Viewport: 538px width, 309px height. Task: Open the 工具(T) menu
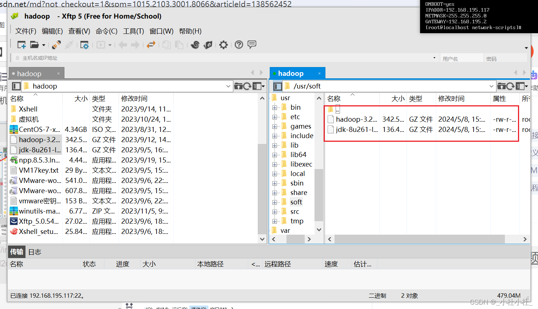click(x=134, y=31)
